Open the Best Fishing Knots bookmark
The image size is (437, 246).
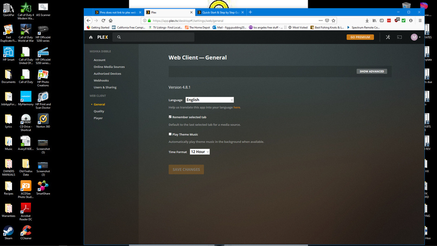(x=327, y=27)
